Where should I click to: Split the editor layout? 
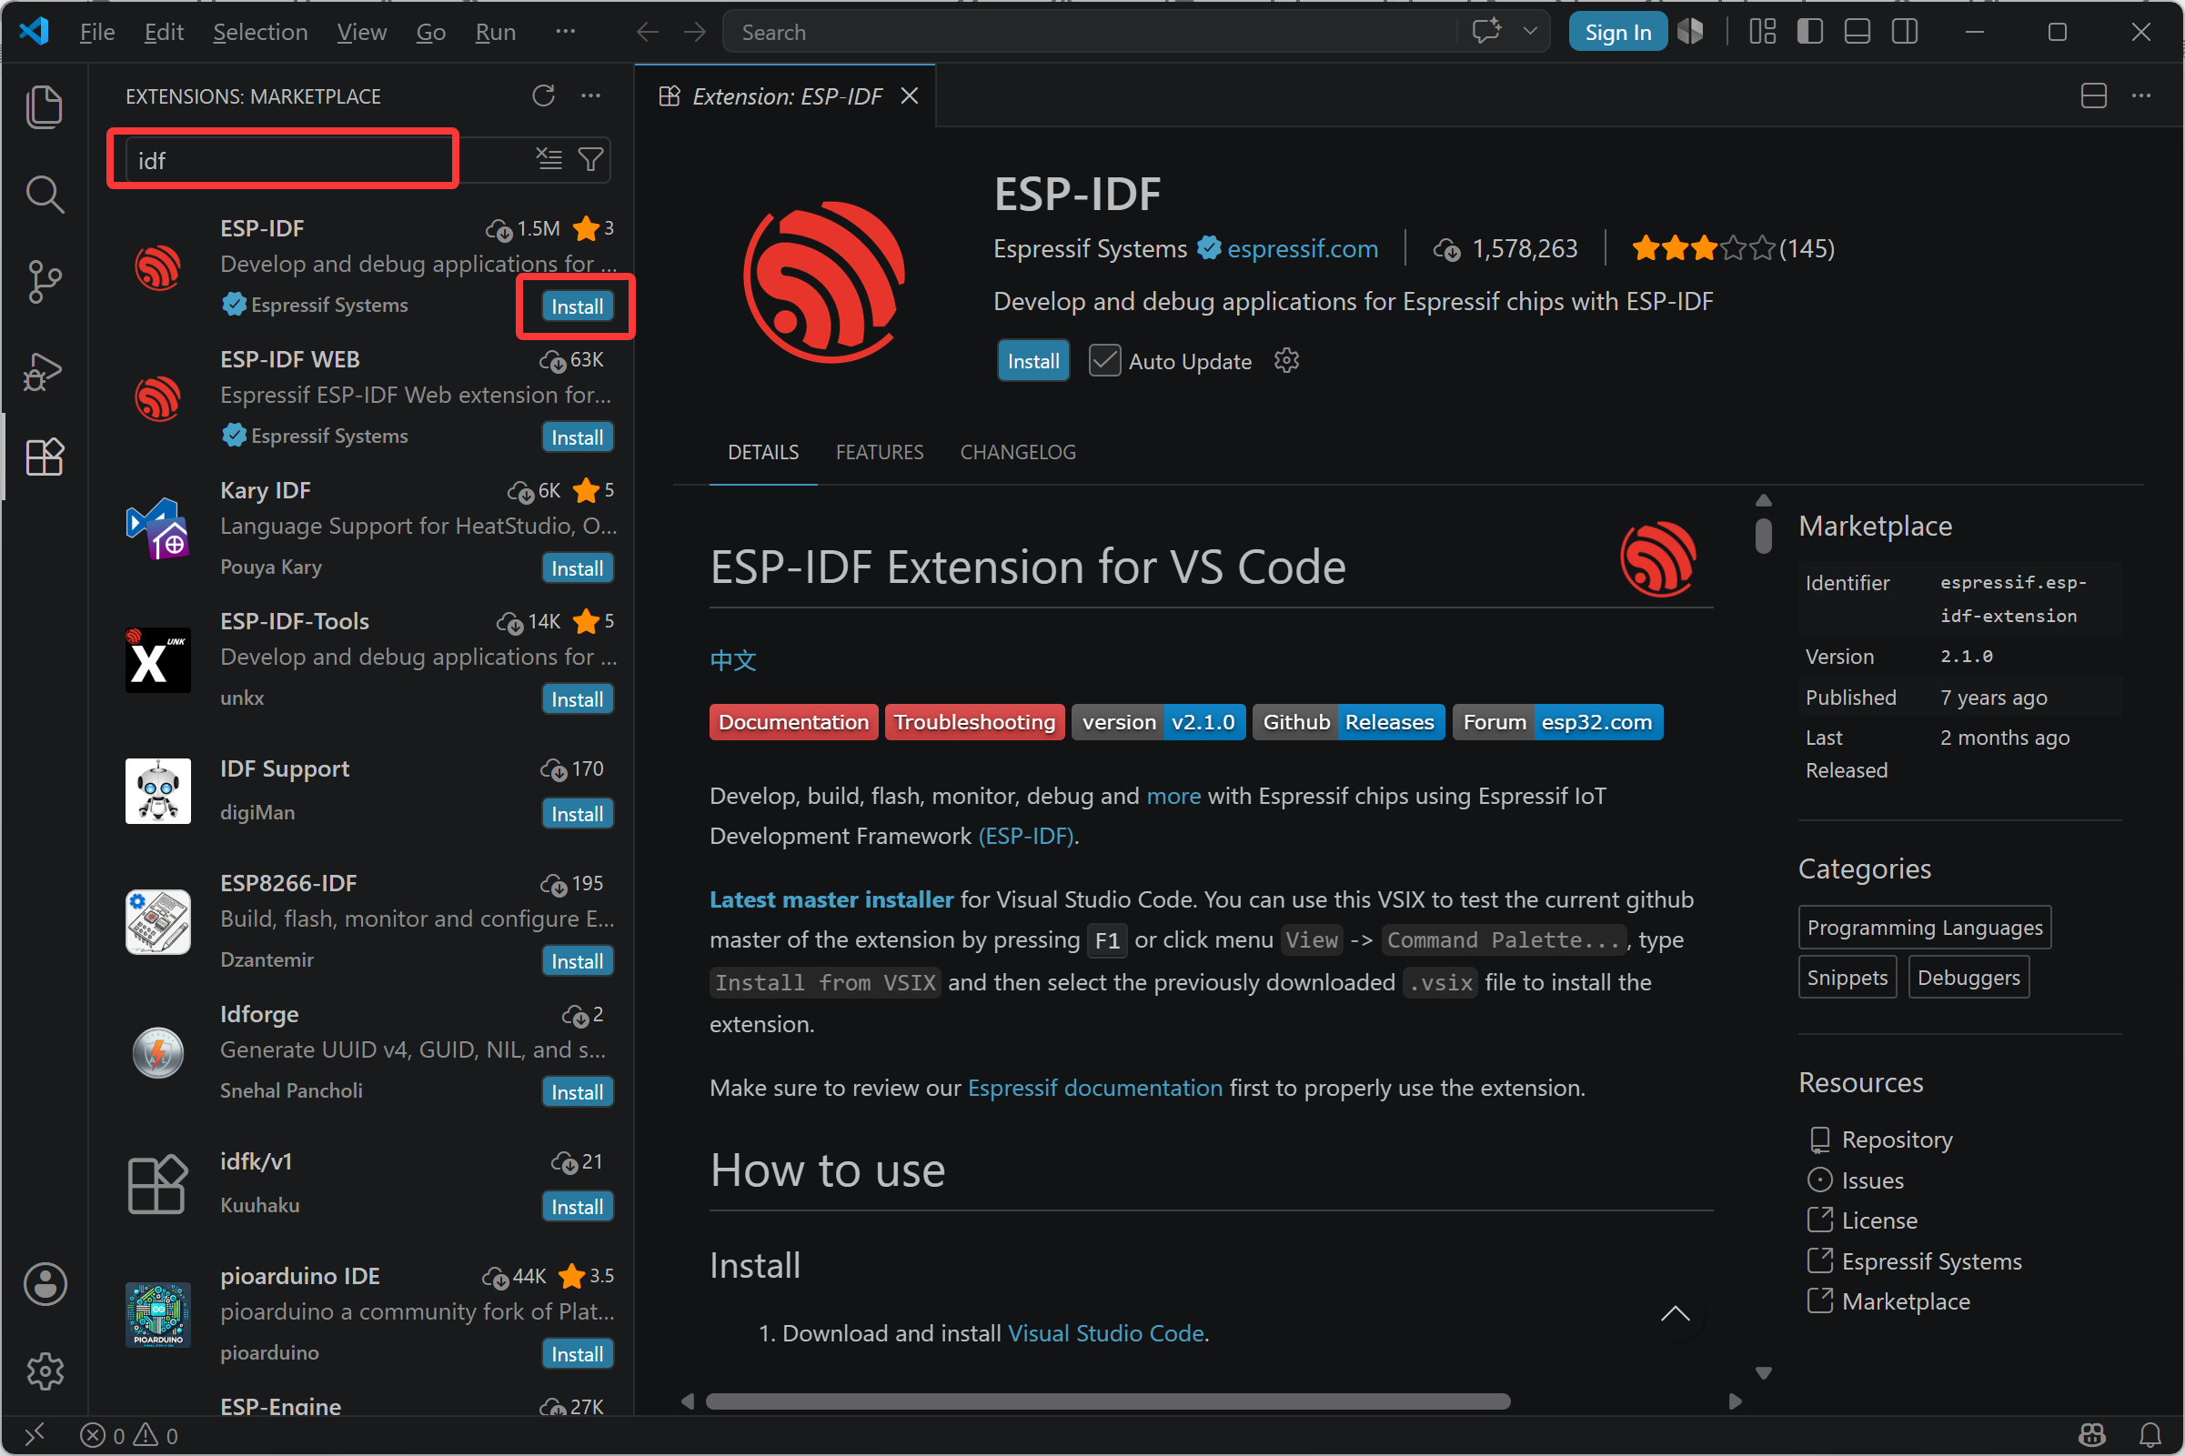pos(2094,95)
